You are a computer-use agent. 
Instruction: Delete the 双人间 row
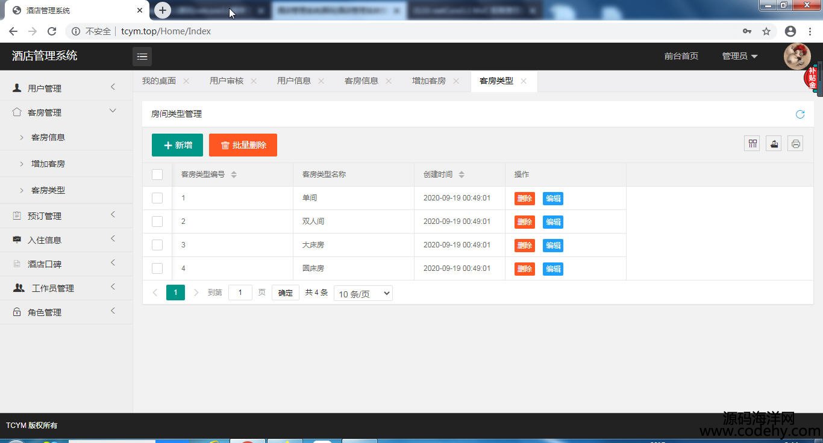(524, 222)
